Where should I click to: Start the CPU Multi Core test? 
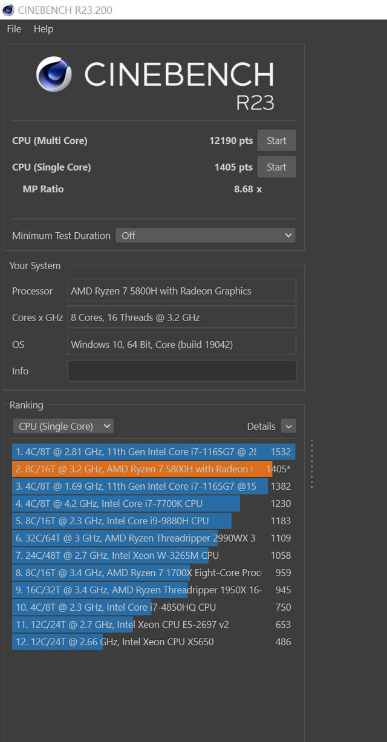click(276, 141)
